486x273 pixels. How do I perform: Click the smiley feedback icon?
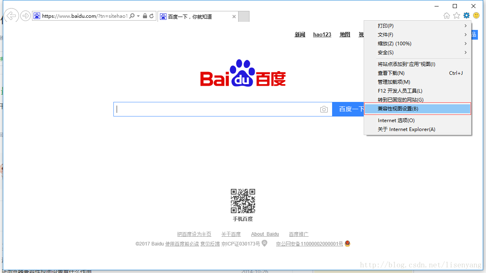coord(476,15)
